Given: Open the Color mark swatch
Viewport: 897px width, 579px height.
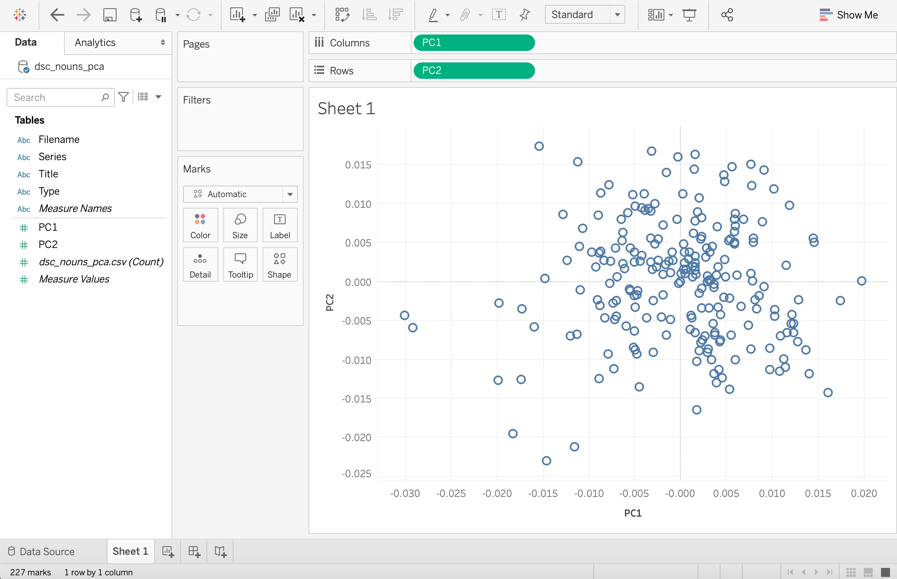Looking at the screenshot, I should tap(200, 225).
